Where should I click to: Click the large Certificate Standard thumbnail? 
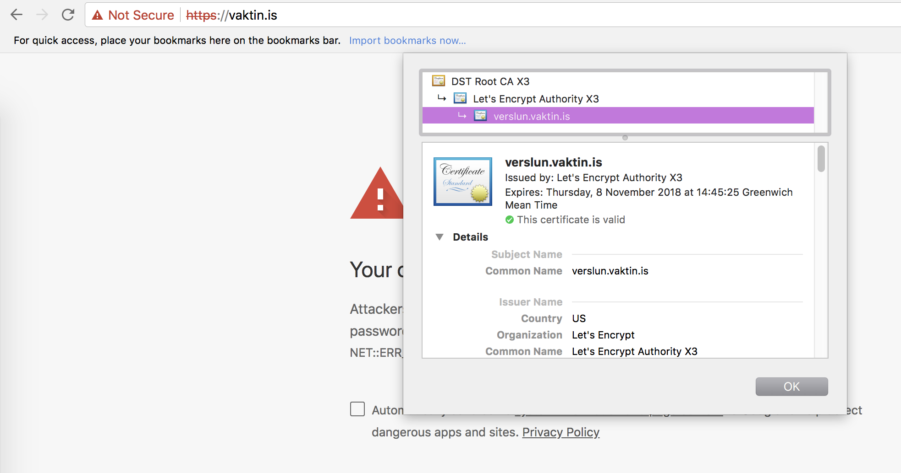click(x=463, y=182)
